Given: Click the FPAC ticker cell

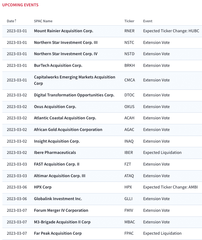Looking at the screenshot, I should pyautogui.click(x=129, y=233).
